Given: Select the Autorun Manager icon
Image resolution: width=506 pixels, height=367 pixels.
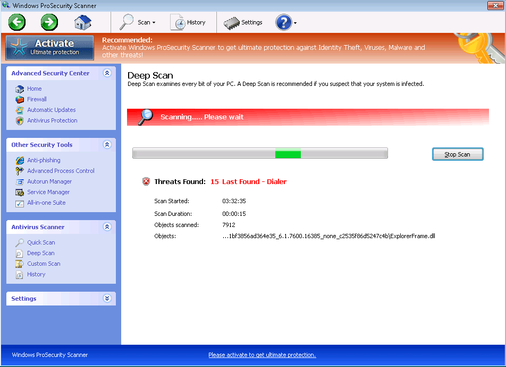Looking at the screenshot, I should tap(20, 181).
